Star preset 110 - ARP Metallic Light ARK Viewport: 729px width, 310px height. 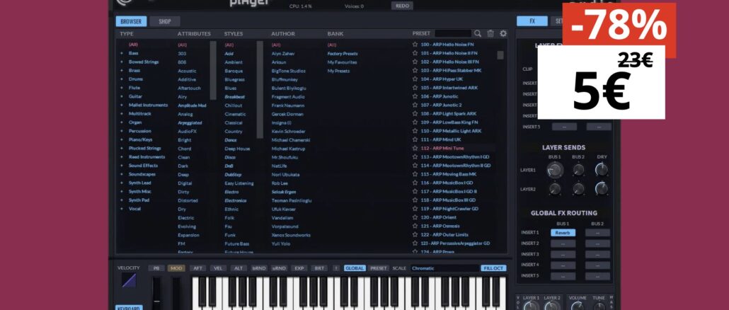[x=415, y=131]
